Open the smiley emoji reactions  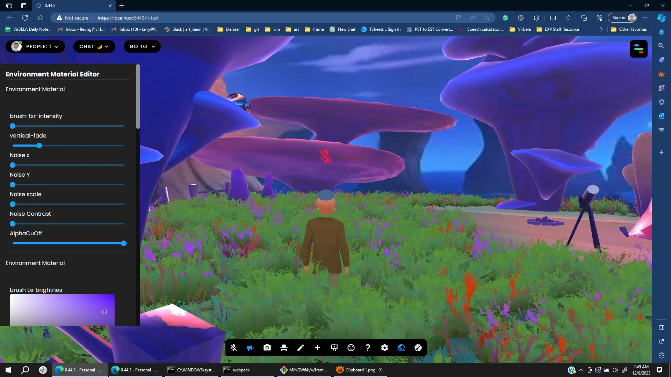coord(351,348)
